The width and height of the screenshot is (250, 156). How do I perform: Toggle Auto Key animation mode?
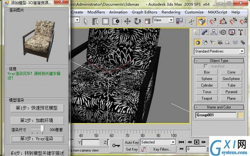[132, 142]
